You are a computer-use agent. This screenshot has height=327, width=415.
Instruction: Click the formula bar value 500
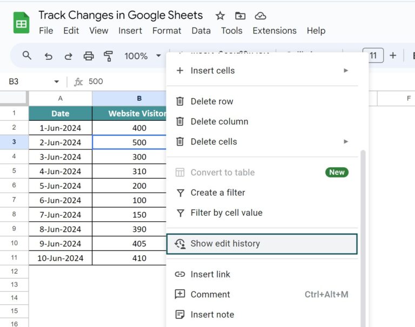(x=96, y=81)
